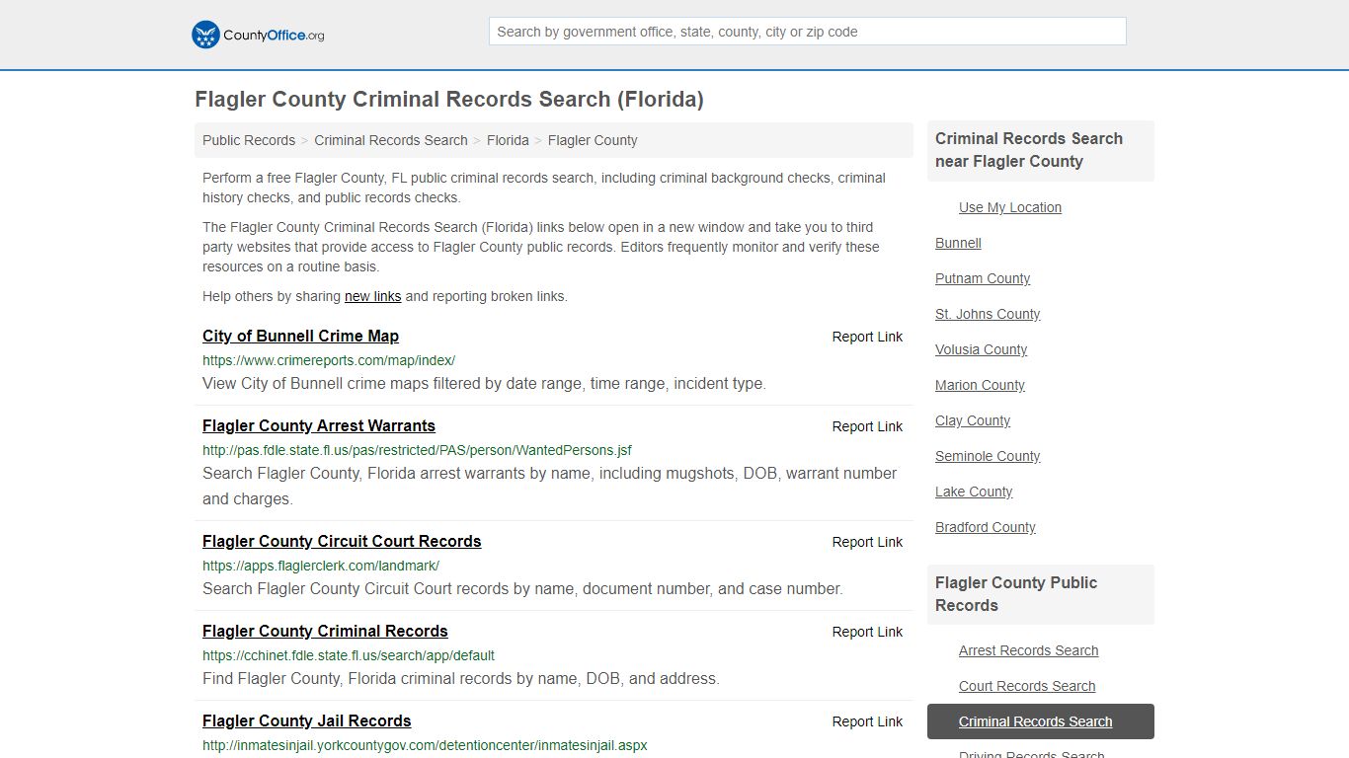Open Lake County nearby search

click(974, 492)
